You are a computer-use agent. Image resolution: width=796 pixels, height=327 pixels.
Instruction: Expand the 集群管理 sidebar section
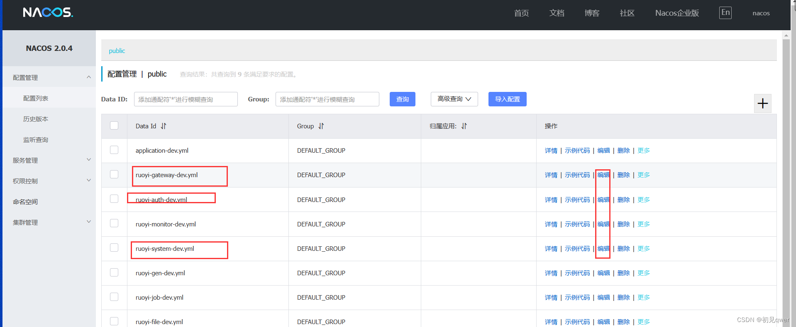[x=49, y=222]
